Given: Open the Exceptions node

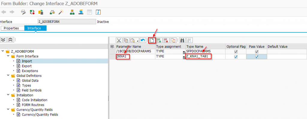Looking at the screenshot, I should click(30, 71).
